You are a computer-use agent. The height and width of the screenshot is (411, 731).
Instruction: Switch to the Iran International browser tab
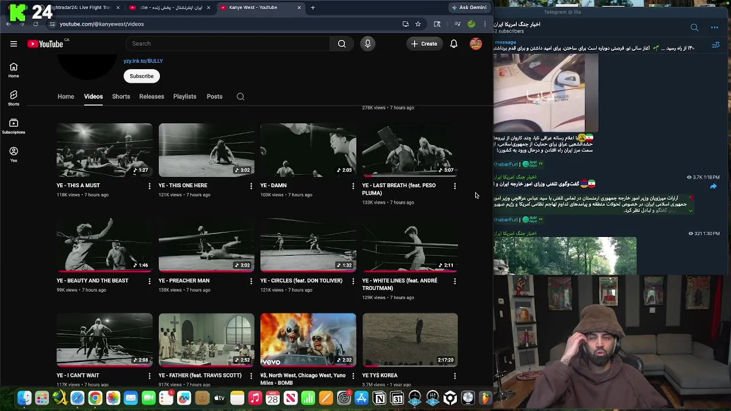coord(170,7)
